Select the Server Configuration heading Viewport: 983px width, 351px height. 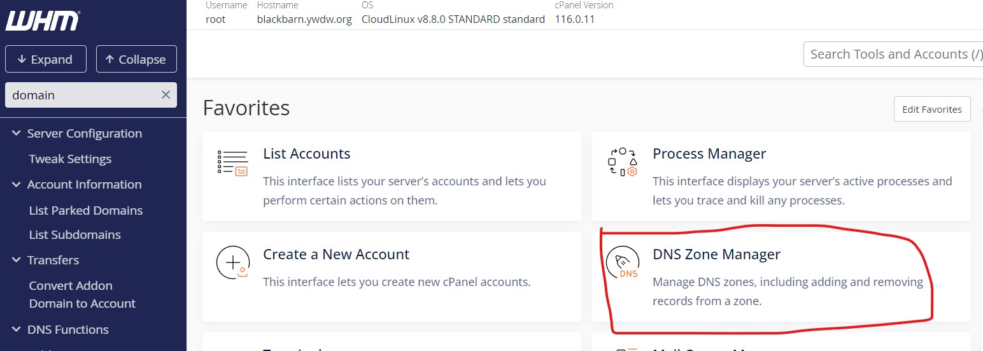(x=85, y=133)
